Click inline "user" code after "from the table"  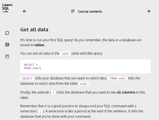point(84,84)
